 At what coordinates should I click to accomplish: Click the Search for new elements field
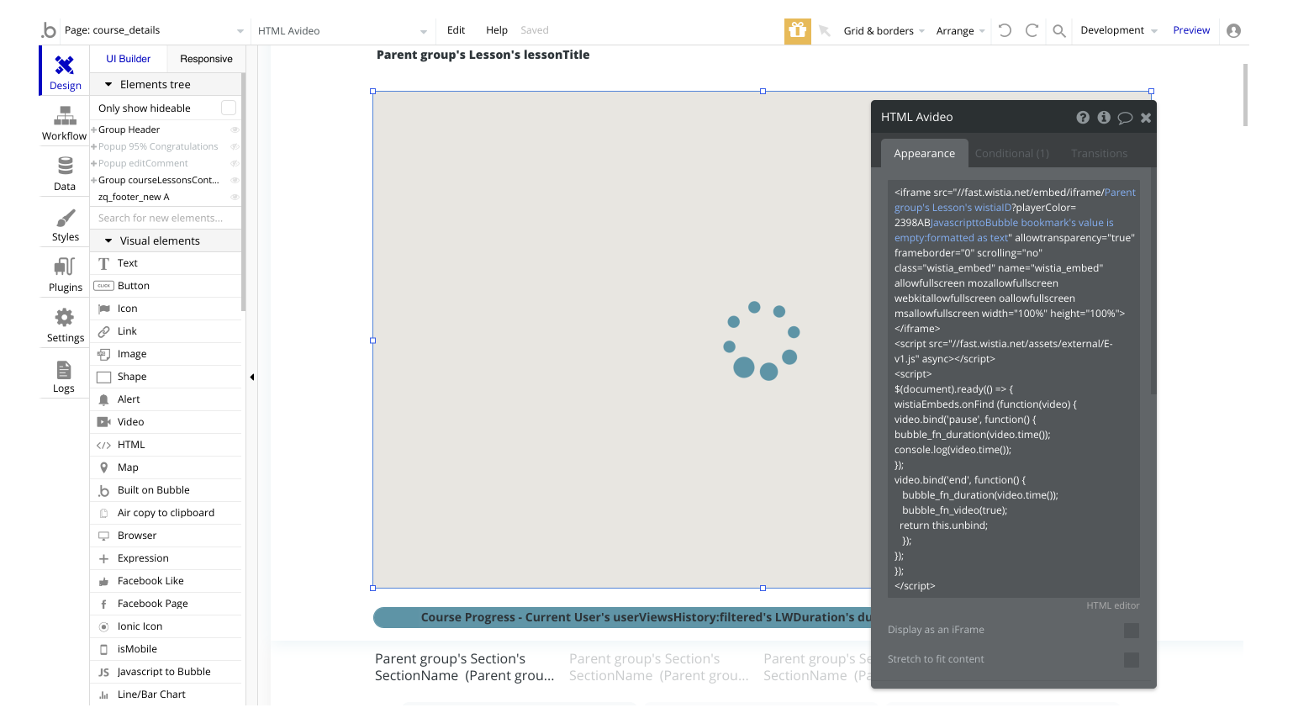point(166,218)
